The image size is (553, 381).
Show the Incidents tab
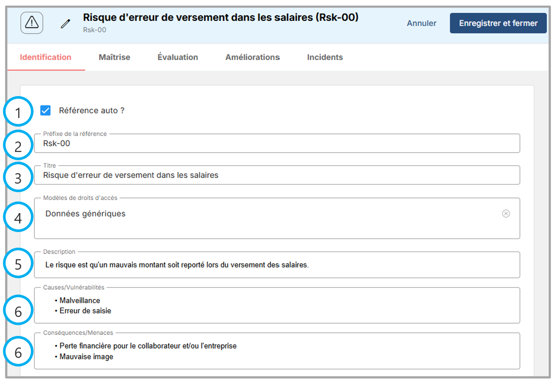coord(325,57)
